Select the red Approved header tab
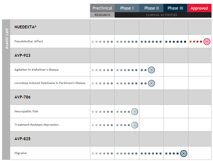Viewport: 213px width, 161px height. coord(199,8)
